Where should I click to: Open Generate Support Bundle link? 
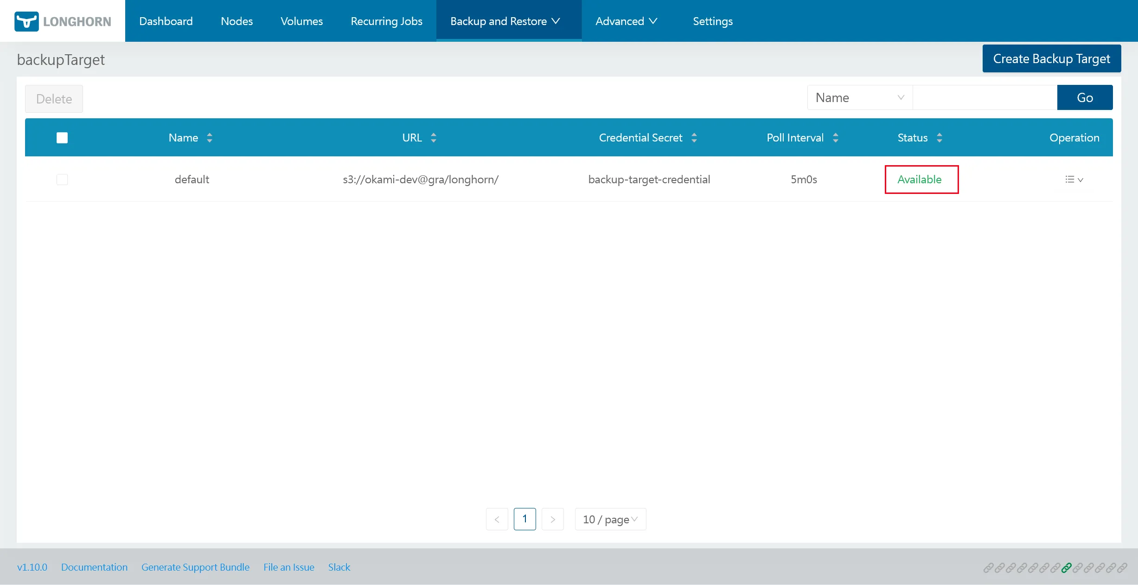pyautogui.click(x=195, y=567)
